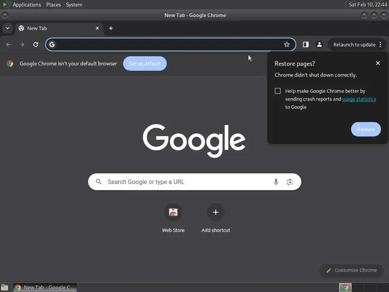Click the Chrome logo in default browser bar
The image size is (389, 292).
(10, 63)
